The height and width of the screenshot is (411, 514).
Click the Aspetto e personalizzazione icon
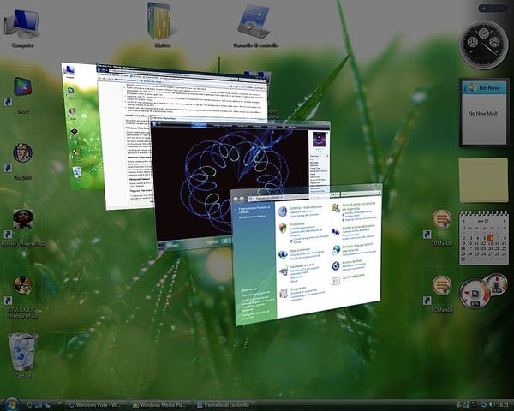point(336,231)
